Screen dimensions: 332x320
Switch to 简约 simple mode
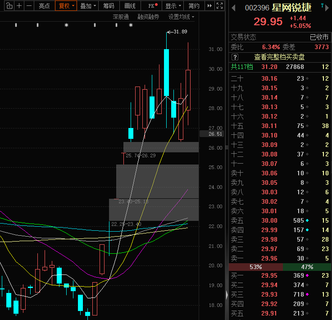tap(194, 6)
